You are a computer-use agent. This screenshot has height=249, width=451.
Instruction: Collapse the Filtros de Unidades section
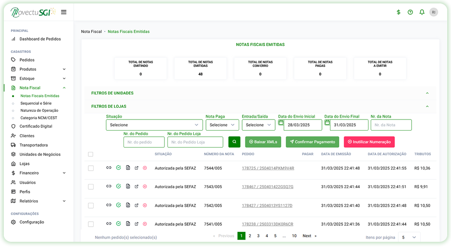(427, 93)
